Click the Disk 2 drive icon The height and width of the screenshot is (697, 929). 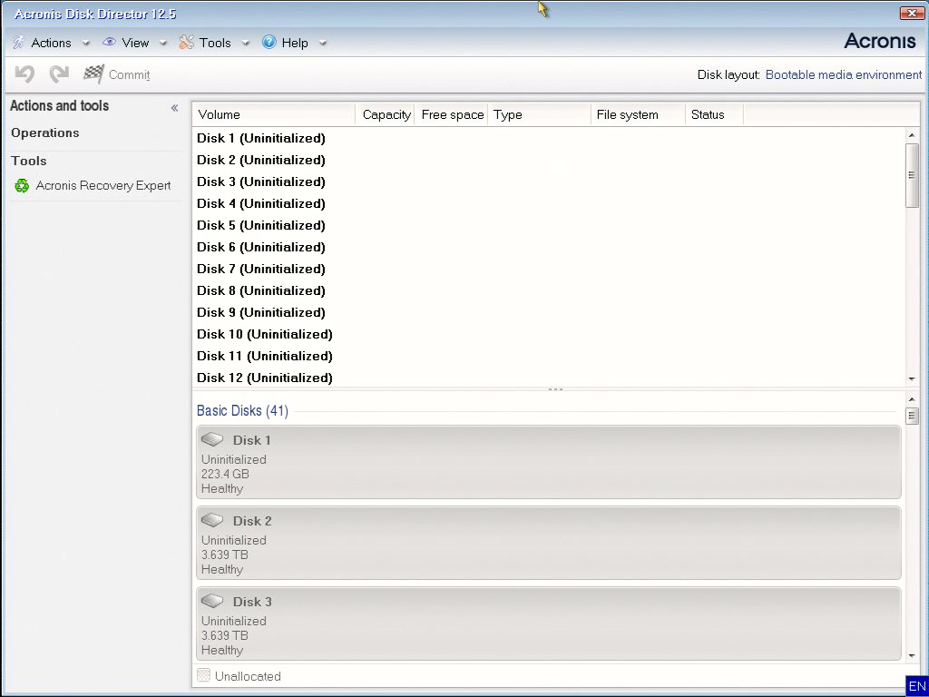pyautogui.click(x=212, y=520)
